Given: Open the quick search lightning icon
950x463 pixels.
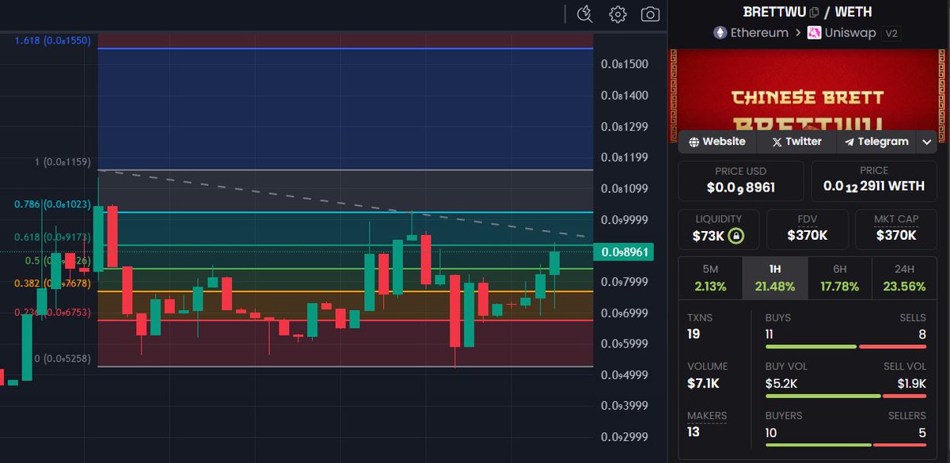Looking at the screenshot, I should tap(585, 13).
